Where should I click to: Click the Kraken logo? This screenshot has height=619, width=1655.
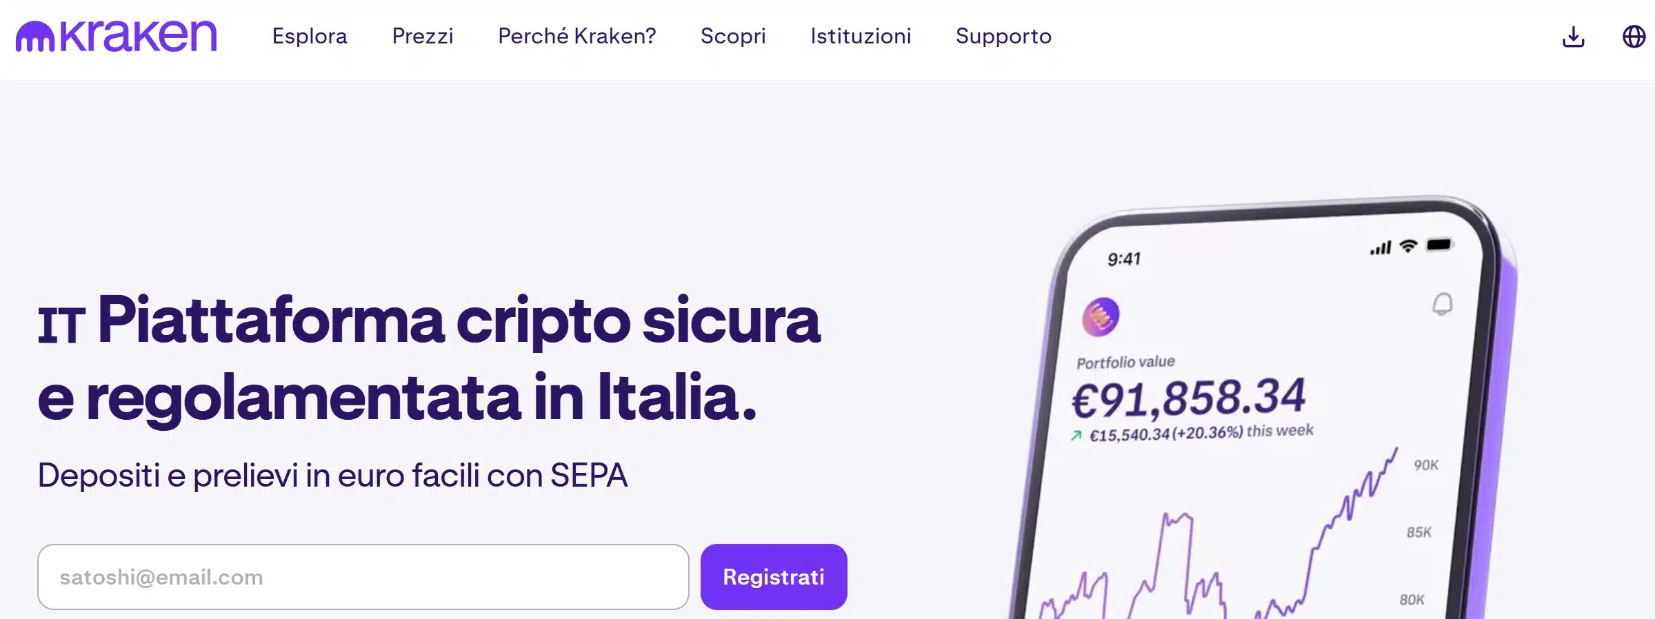click(117, 36)
